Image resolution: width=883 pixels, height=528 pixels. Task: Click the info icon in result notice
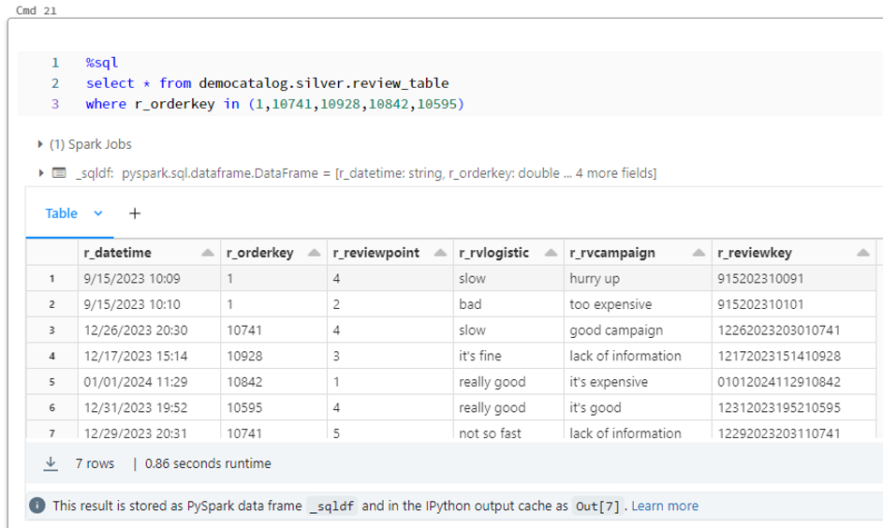pyautogui.click(x=37, y=506)
